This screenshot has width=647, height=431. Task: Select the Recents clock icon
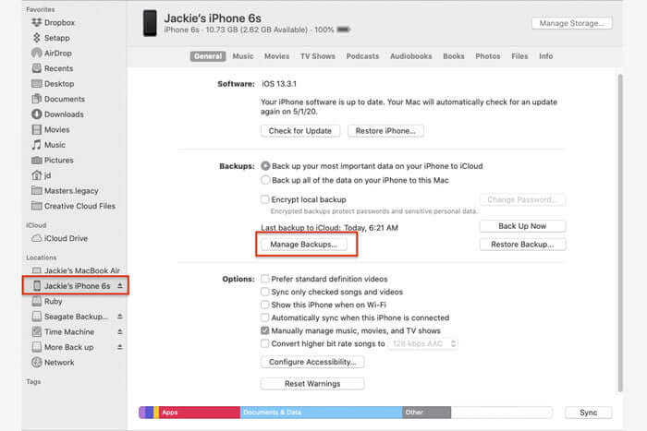pyautogui.click(x=37, y=68)
